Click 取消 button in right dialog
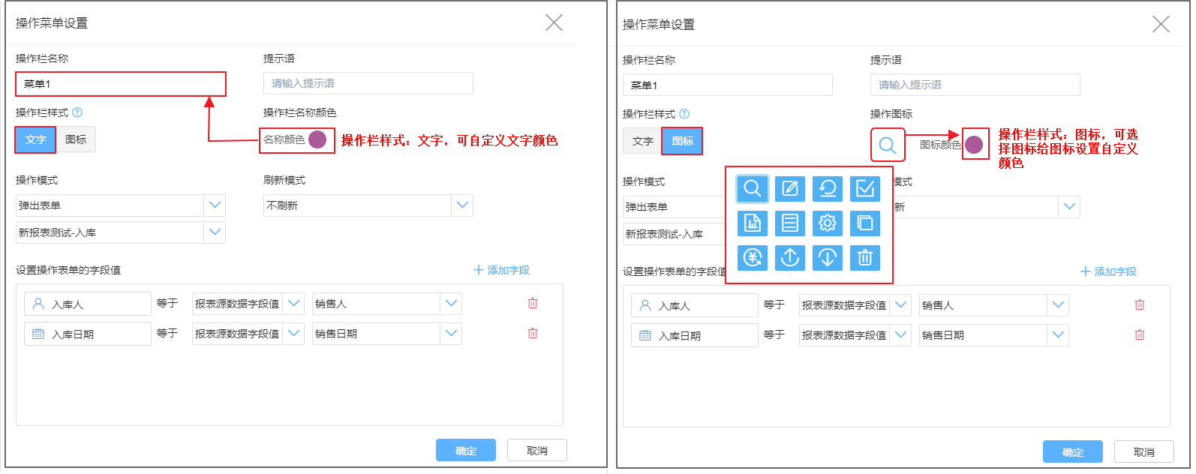Viewport: 1196px width, 474px height. [x=1143, y=451]
